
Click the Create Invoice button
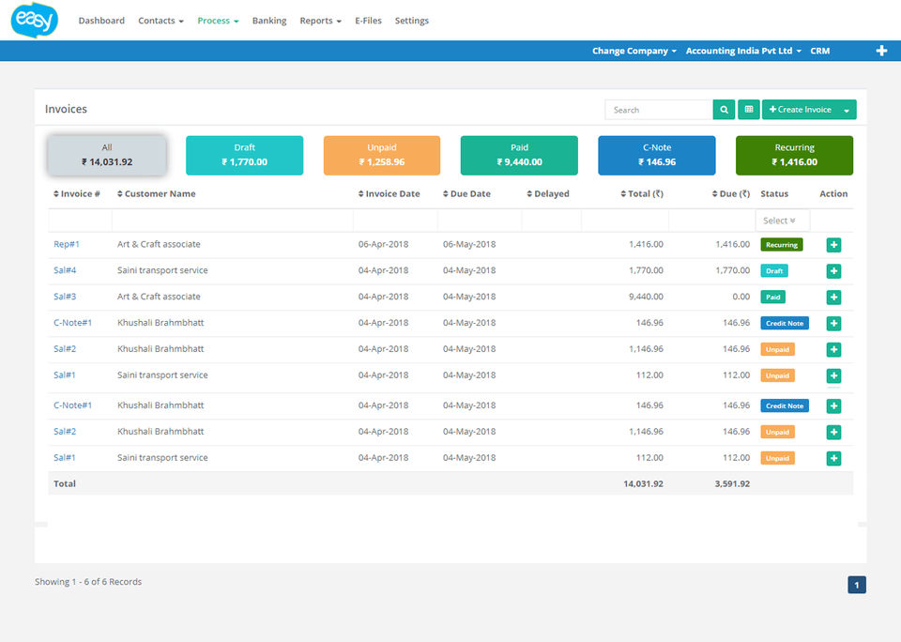pyautogui.click(x=800, y=110)
